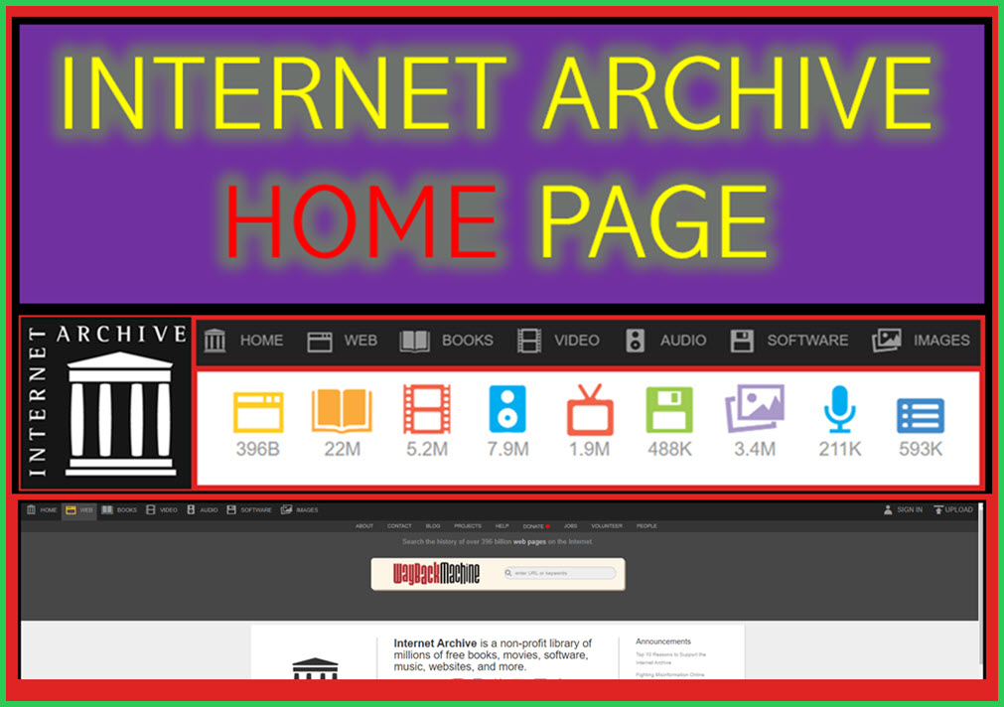Open the Web icon in the enlarged navigation bar
The image size is (1004, 707).
coord(319,342)
